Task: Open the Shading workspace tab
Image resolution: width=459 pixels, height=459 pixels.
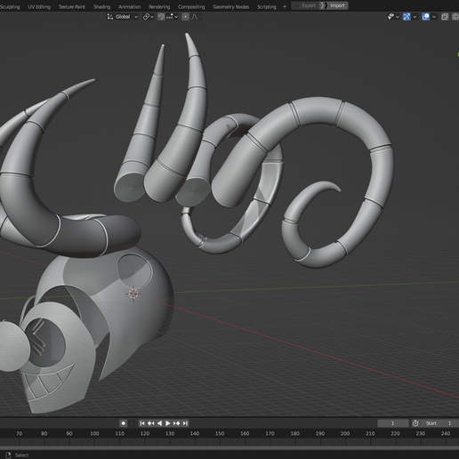Action: click(x=101, y=6)
